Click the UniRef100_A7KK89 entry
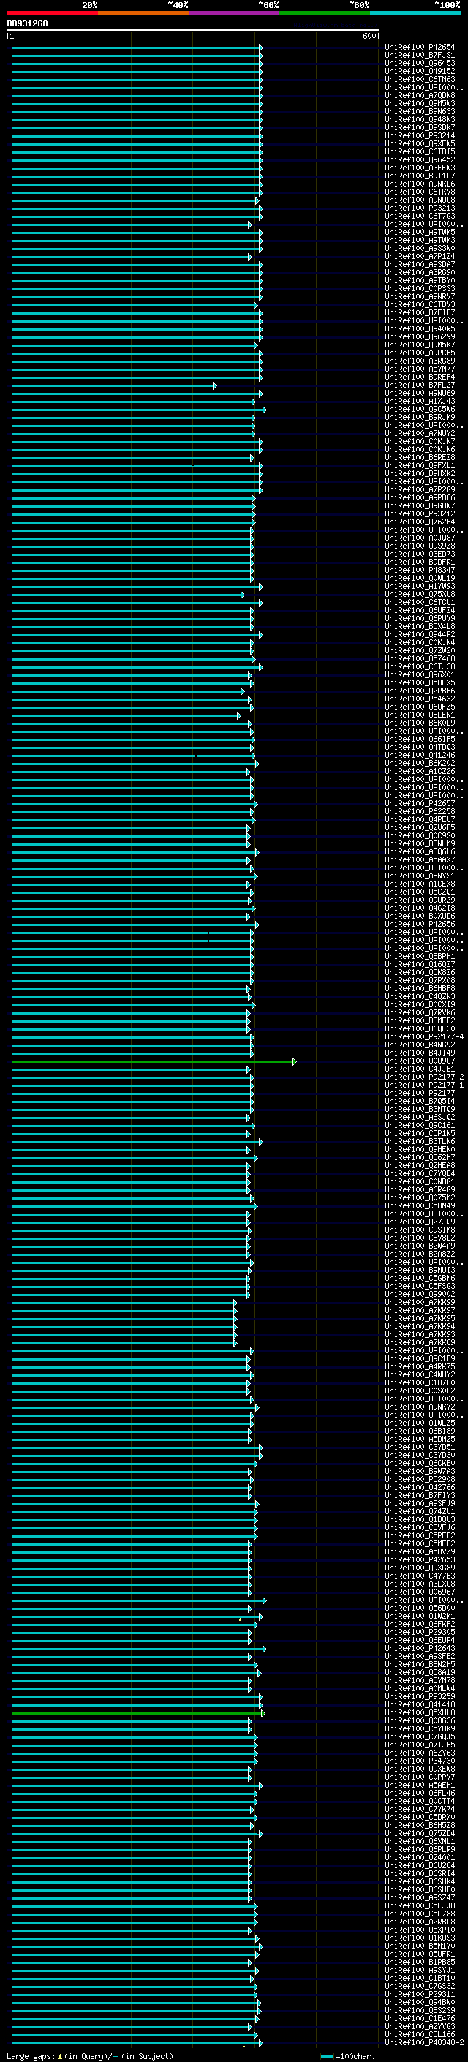468x2062 pixels. (x=420, y=1342)
